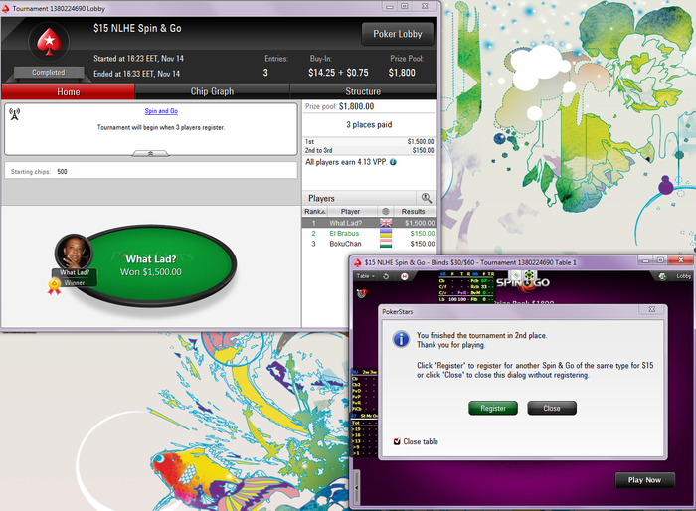Click the Great Britain flag next to What Lad?
This screenshot has width=696, height=511.
click(386, 223)
